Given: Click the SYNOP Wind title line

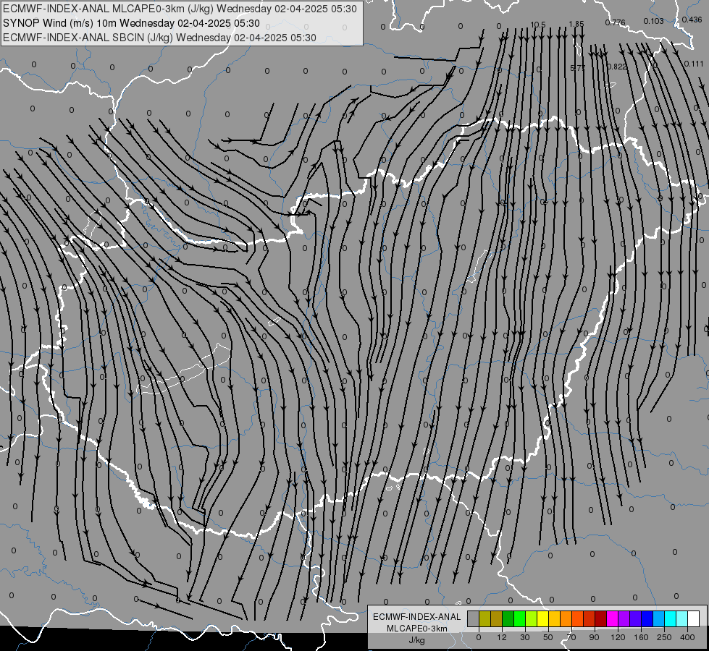Looking at the screenshot, I should tap(131, 23).
